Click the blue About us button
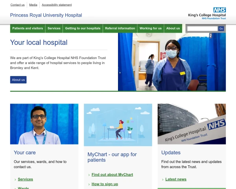 point(18,80)
